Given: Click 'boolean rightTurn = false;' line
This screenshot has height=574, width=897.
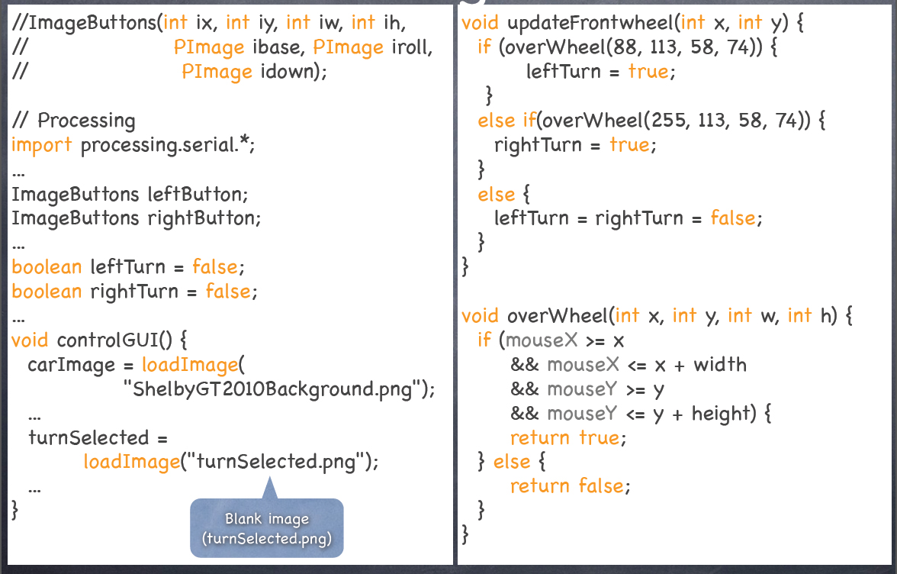Looking at the screenshot, I should point(134,292).
